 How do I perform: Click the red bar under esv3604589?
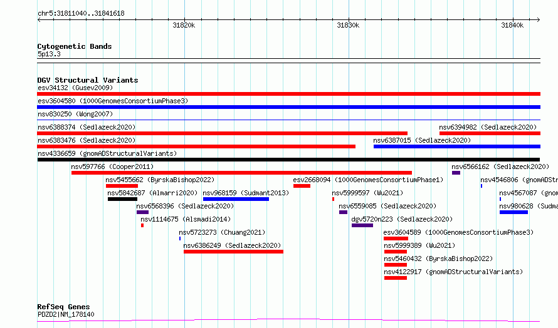(x=396, y=238)
